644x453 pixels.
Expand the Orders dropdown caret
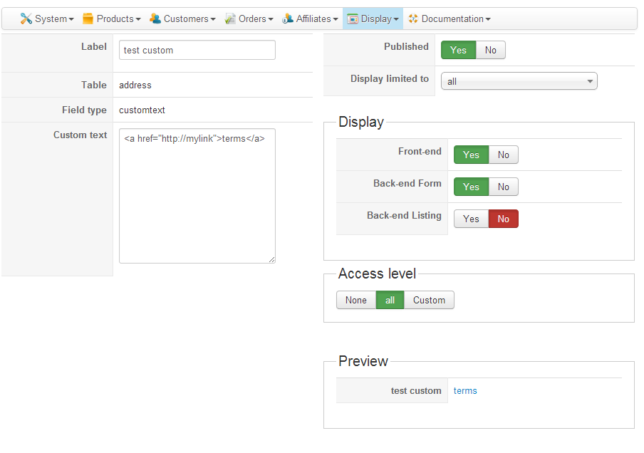tap(270, 19)
